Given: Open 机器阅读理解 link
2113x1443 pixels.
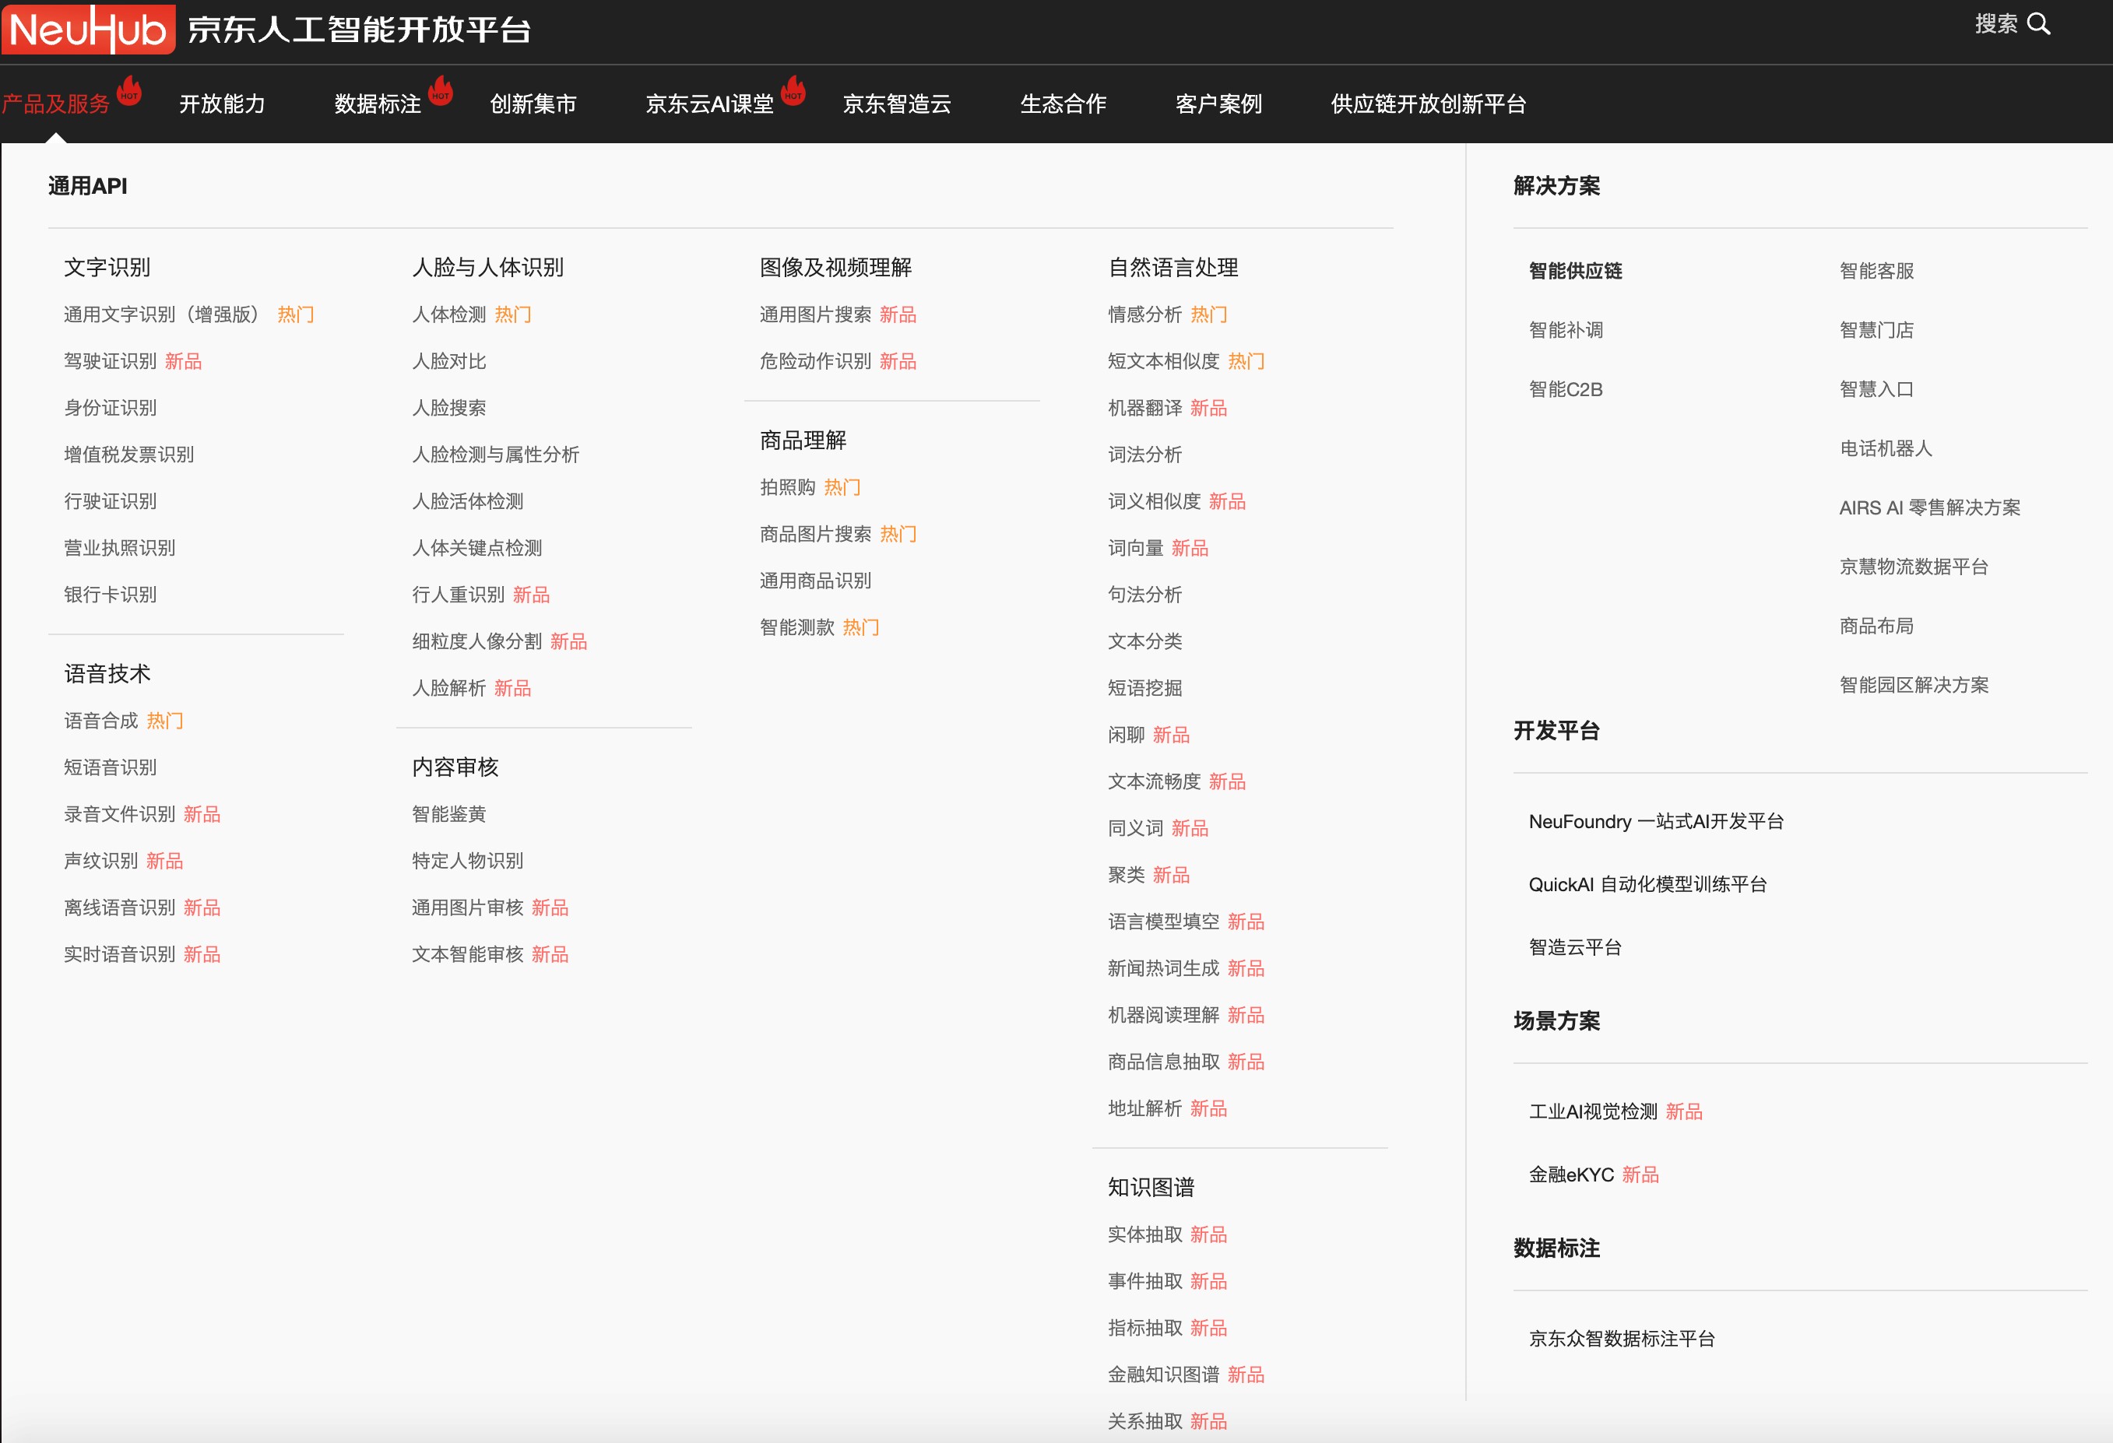Looking at the screenshot, I should 1164,1015.
